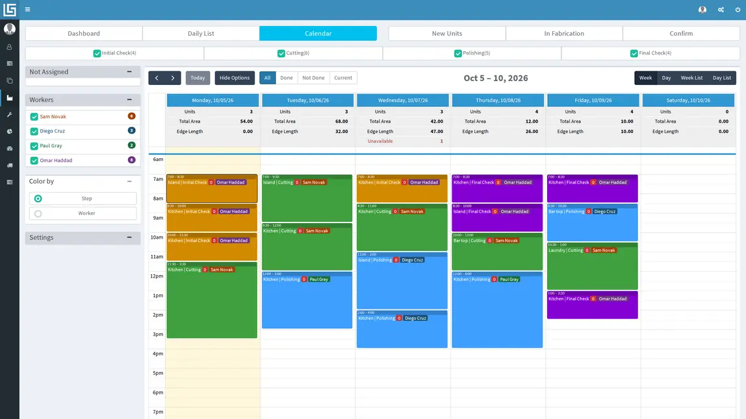Toggle the Final Check(4) checkbox
This screenshot has height=419, width=746.
click(x=634, y=53)
